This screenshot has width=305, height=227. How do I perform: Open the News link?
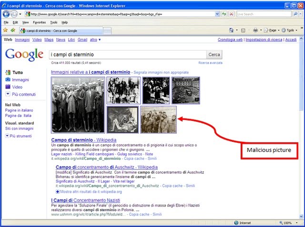click(x=61, y=39)
